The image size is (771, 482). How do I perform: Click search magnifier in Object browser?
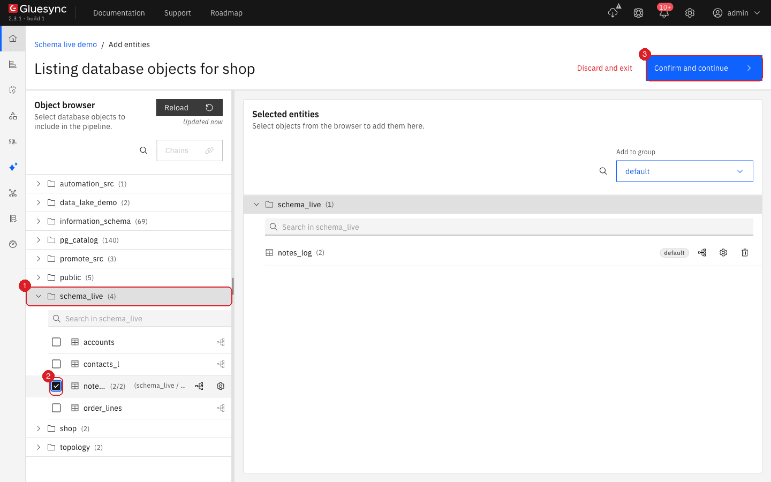[143, 150]
